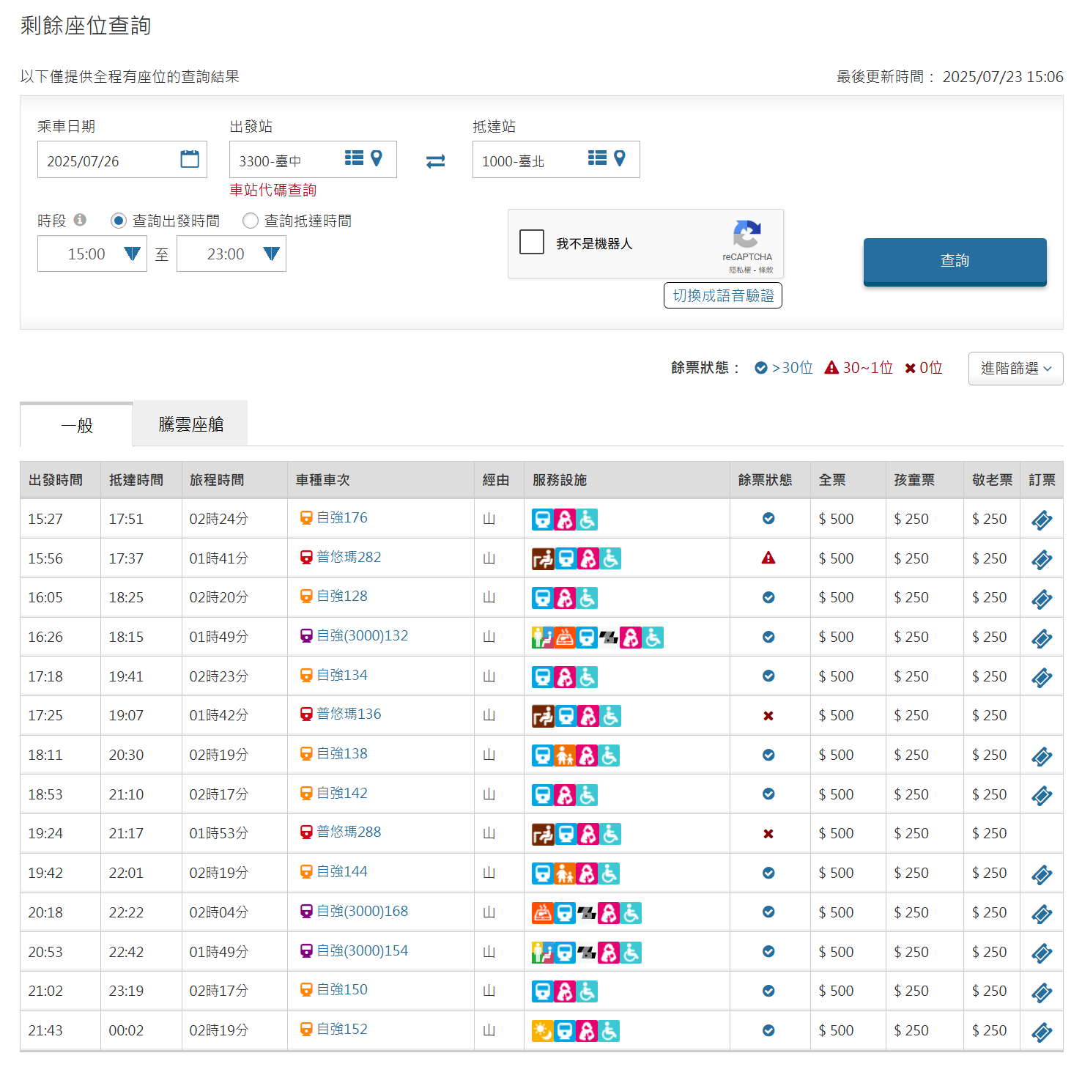The height and width of the screenshot is (1075, 1082).
Task: Click the departure station field 3300-臺中
Action: tap(313, 159)
